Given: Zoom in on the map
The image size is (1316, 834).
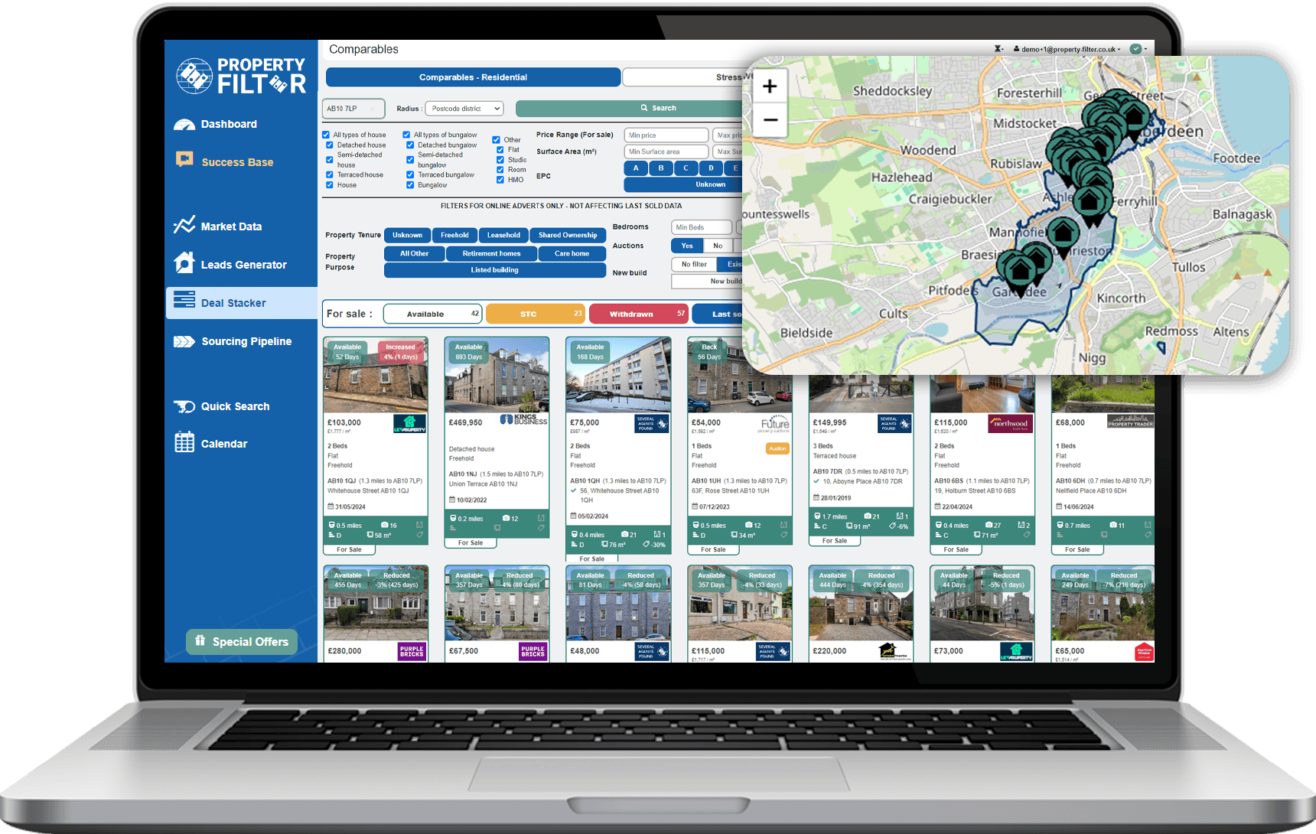Looking at the screenshot, I should click(x=770, y=86).
